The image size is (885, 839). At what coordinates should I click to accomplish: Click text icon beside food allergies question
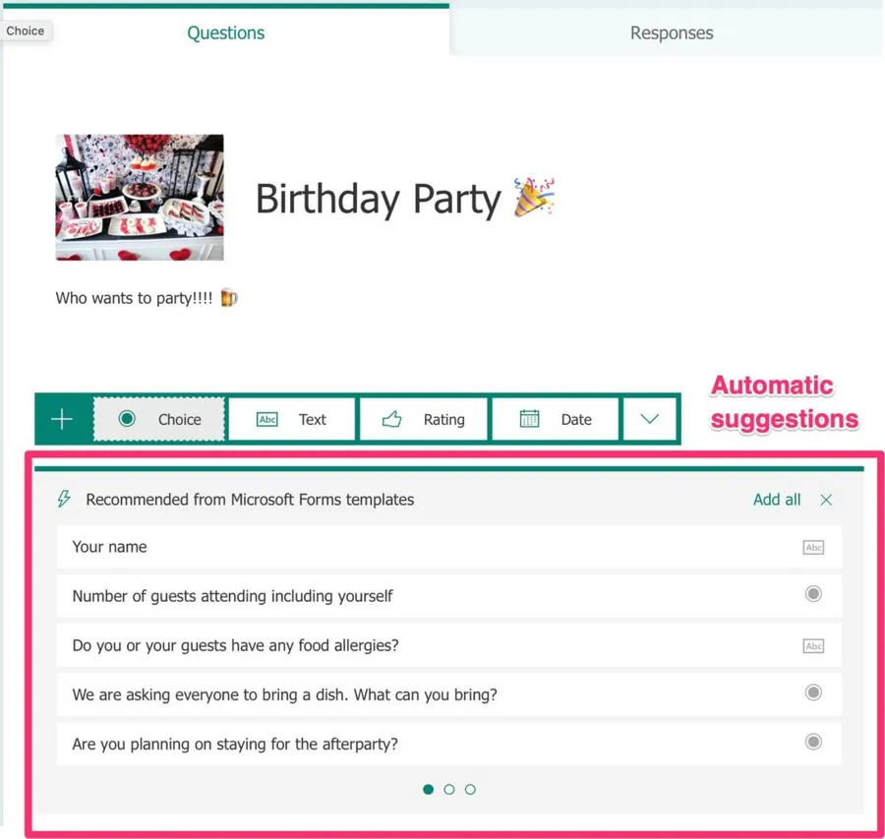click(813, 645)
